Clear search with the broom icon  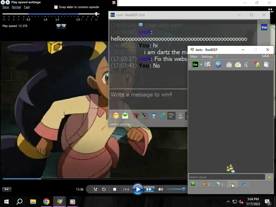(x=269, y=177)
